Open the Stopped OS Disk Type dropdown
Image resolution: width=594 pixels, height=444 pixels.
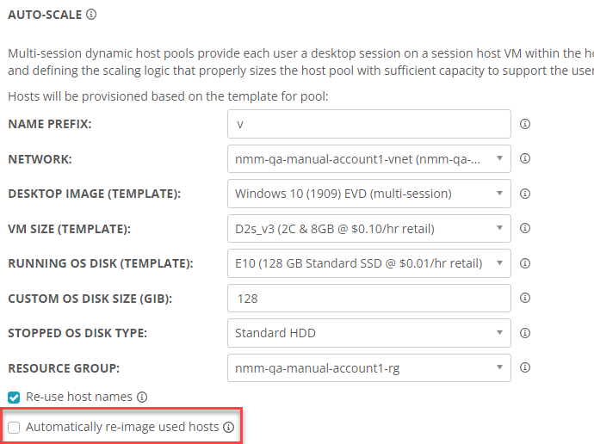(369, 333)
